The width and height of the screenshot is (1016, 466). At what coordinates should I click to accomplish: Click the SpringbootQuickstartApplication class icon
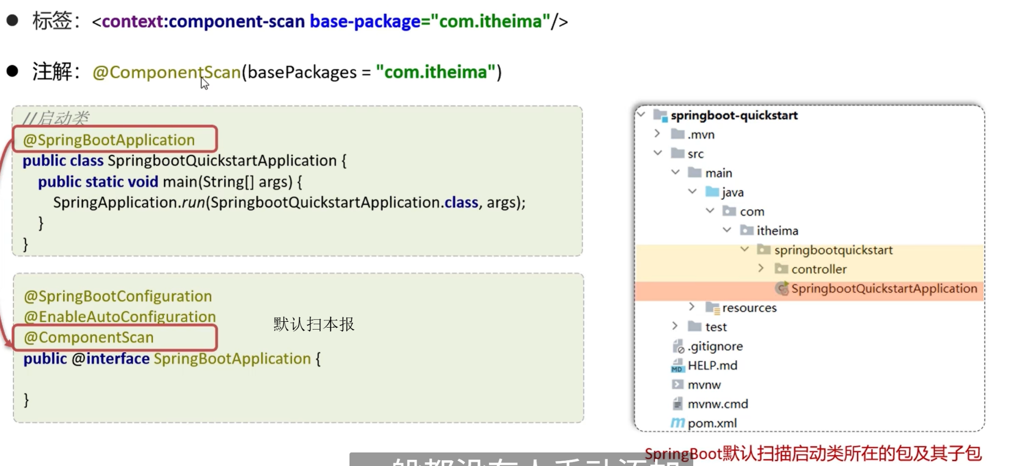781,289
